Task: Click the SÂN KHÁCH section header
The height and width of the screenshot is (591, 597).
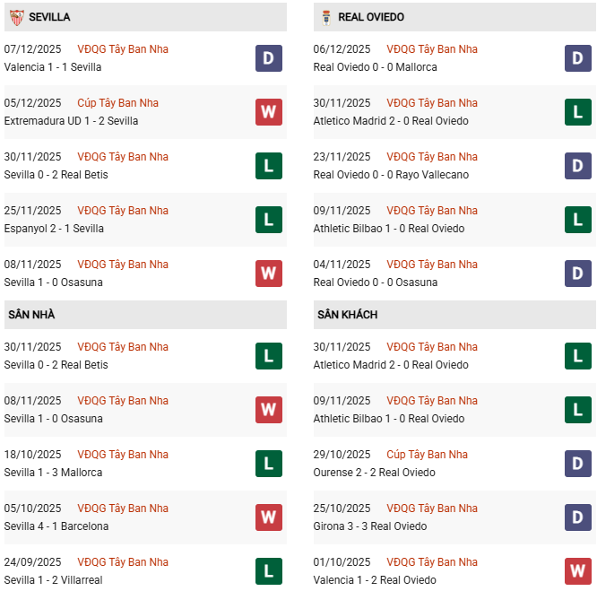Action: [347, 315]
